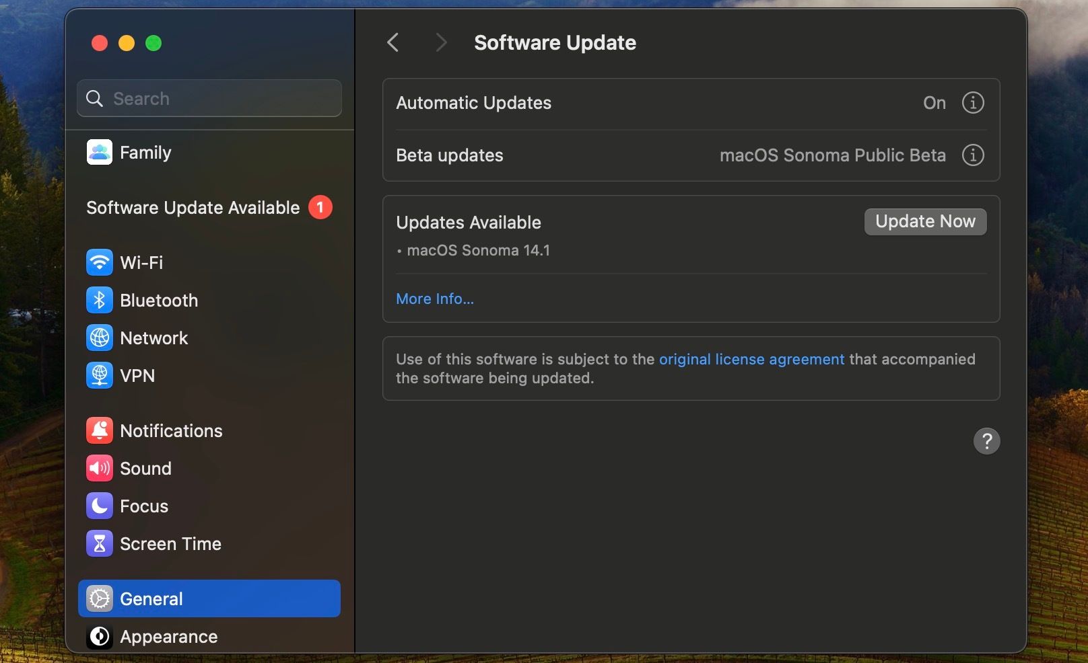Open Bluetooth settings
Screen dimensions: 1088x663
tap(158, 301)
